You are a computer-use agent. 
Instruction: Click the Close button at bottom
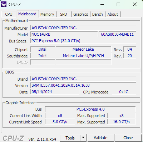[128, 138]
